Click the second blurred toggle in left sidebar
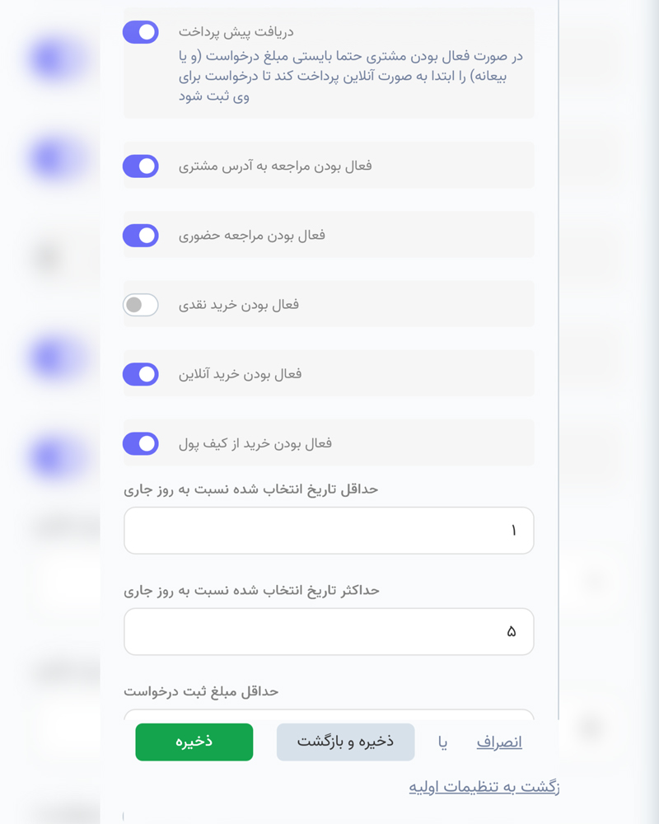This screenshot has width=659, height=824. [49, 157]
